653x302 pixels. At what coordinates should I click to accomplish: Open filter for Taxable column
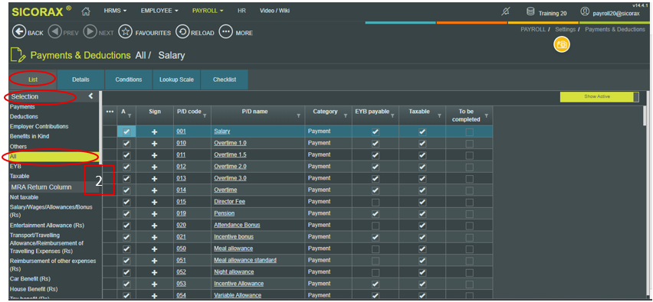click(439, 116)
